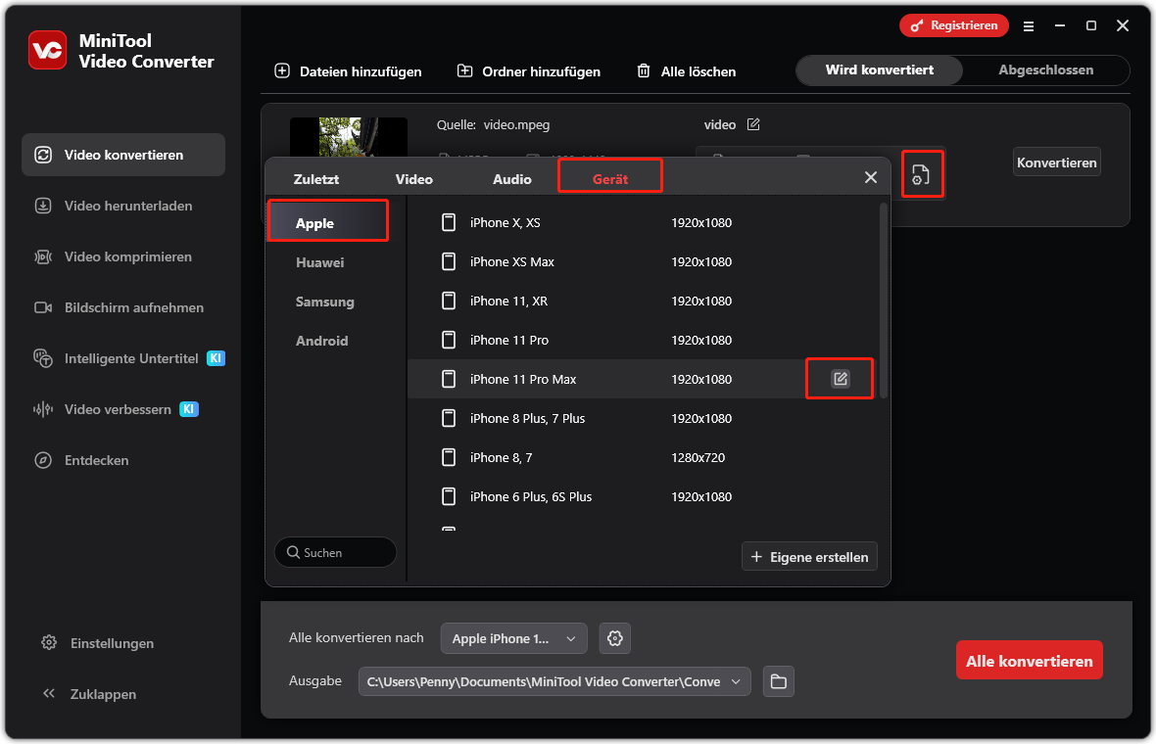Click the Konvertieren button

[x=1056, y=163]
